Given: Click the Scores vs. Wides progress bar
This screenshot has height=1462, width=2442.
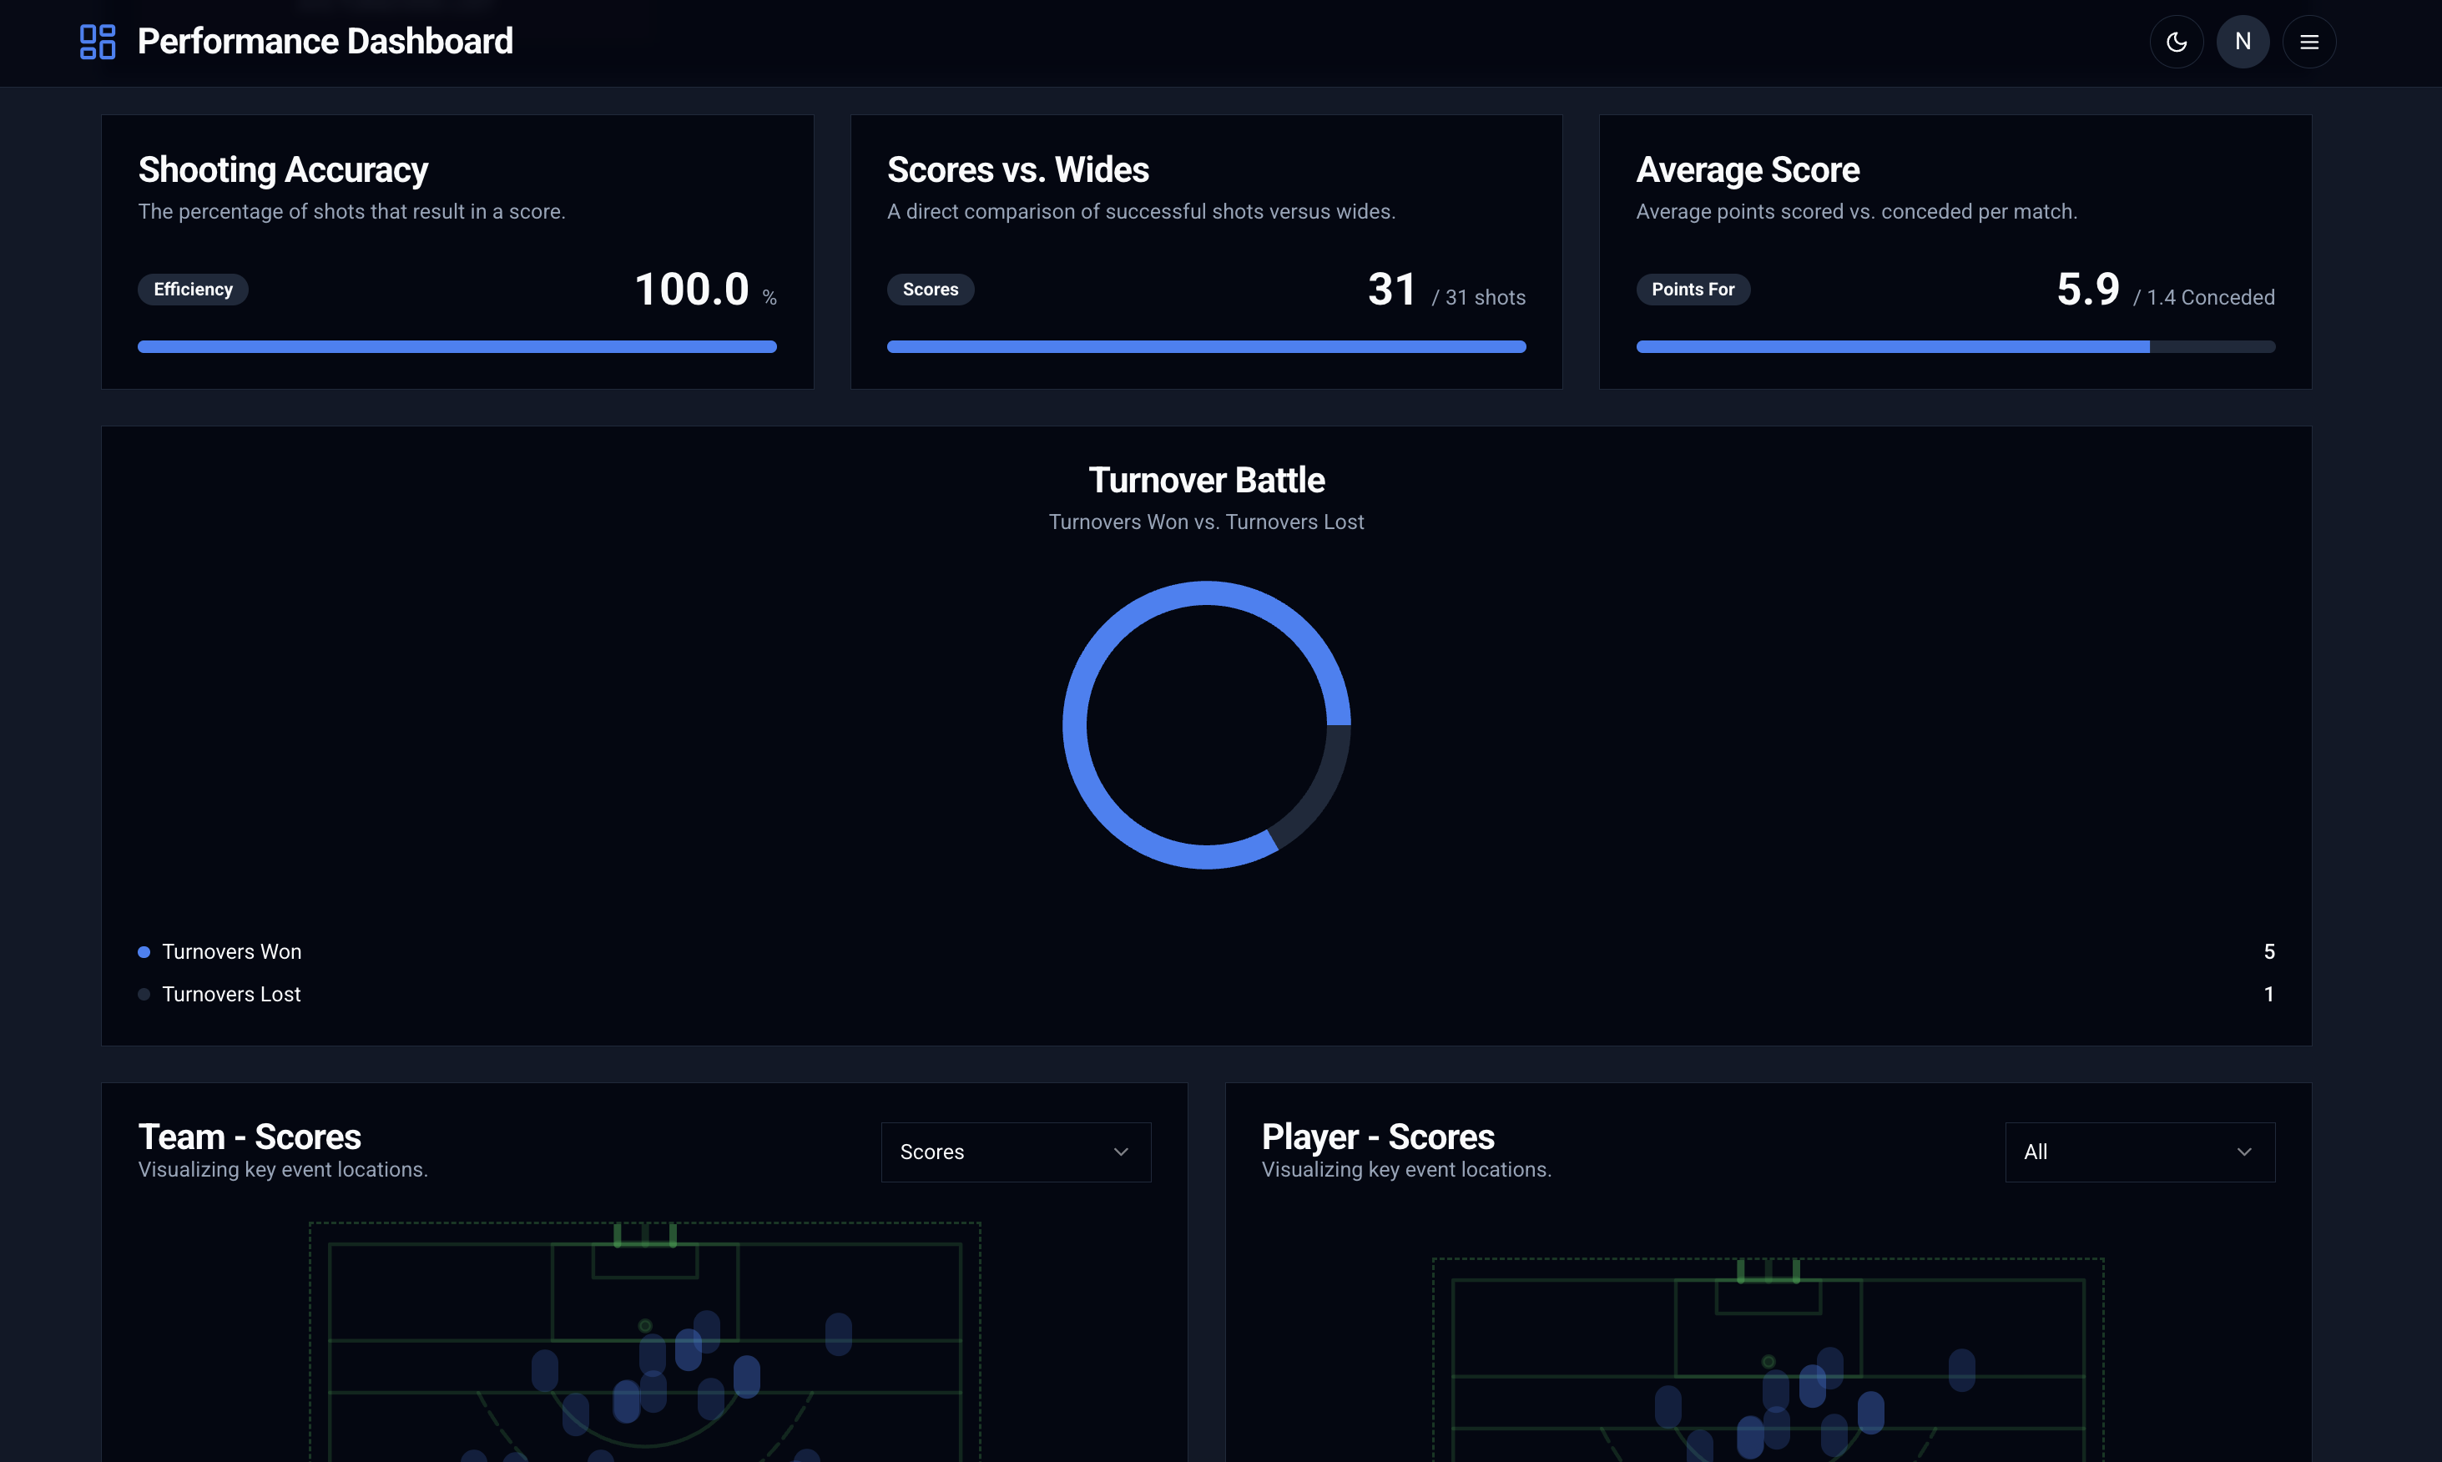Looking at the screenshot, I should (x=1206, y=347).
